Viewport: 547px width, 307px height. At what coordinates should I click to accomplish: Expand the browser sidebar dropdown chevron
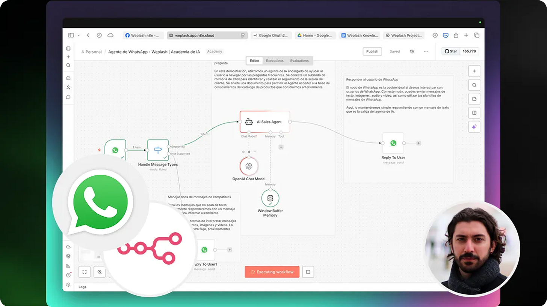tap(79, 35)
